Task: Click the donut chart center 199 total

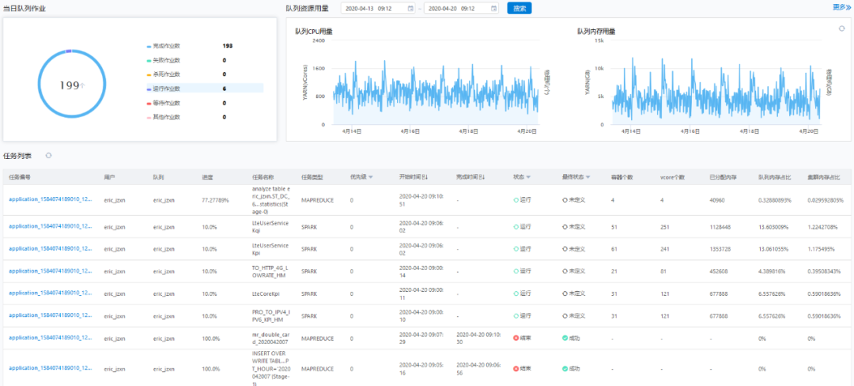Action: coord(72,85)
